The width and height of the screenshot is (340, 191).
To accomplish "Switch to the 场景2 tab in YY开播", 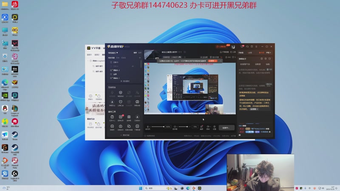I will click(97, 55).
